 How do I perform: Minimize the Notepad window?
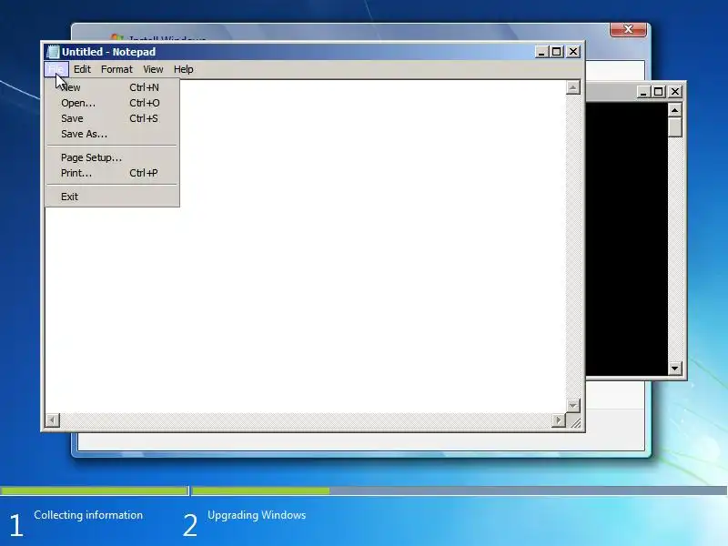click(x=541, y=52)
